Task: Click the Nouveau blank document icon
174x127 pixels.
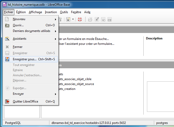Action: pos(7,19)
